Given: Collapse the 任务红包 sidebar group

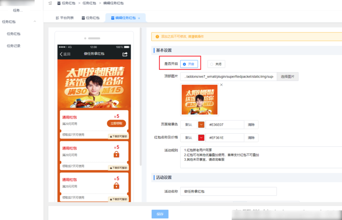Looking at the screenshot, I should coord(35,22).
